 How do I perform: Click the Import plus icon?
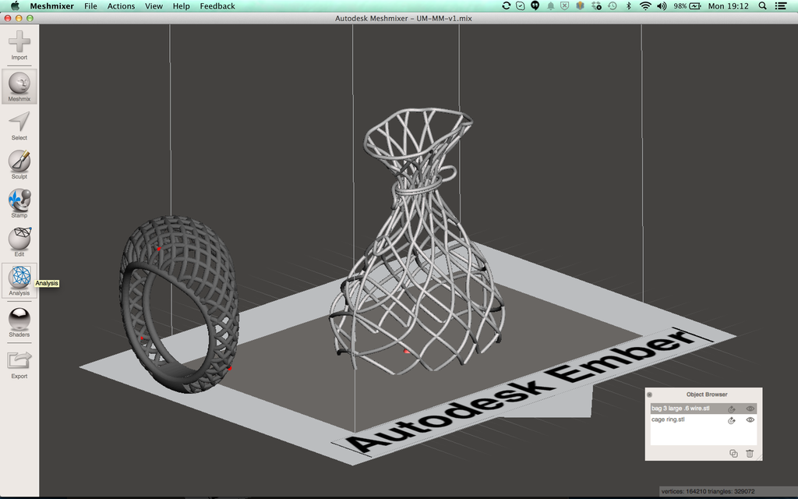(x=19, y=42)
